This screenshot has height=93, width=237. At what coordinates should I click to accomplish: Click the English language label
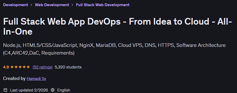coord(64,90)
